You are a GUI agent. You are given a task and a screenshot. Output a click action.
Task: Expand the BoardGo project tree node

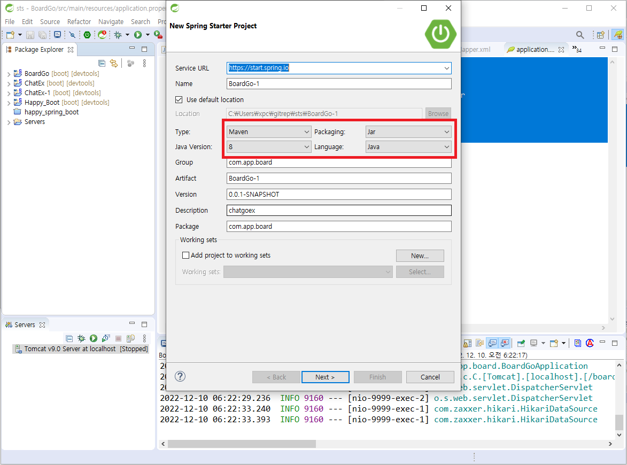[9, 74]
